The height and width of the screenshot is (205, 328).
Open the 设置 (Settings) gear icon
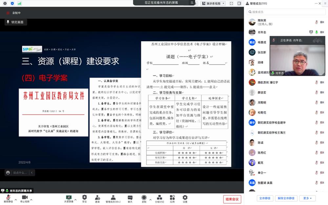[185, 198]
